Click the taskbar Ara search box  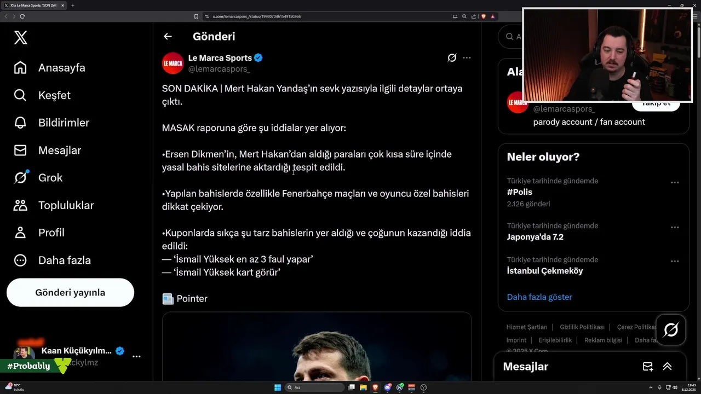tap(314, 387)
